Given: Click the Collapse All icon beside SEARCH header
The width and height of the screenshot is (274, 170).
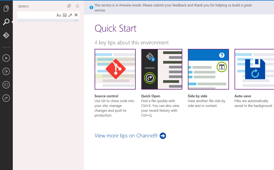Looking at the screenshot, I should (x=69, y=6).
